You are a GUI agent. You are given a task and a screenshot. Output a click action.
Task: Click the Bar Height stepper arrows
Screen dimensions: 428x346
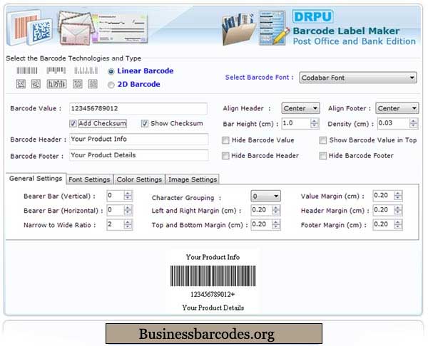tap(315, 123)
